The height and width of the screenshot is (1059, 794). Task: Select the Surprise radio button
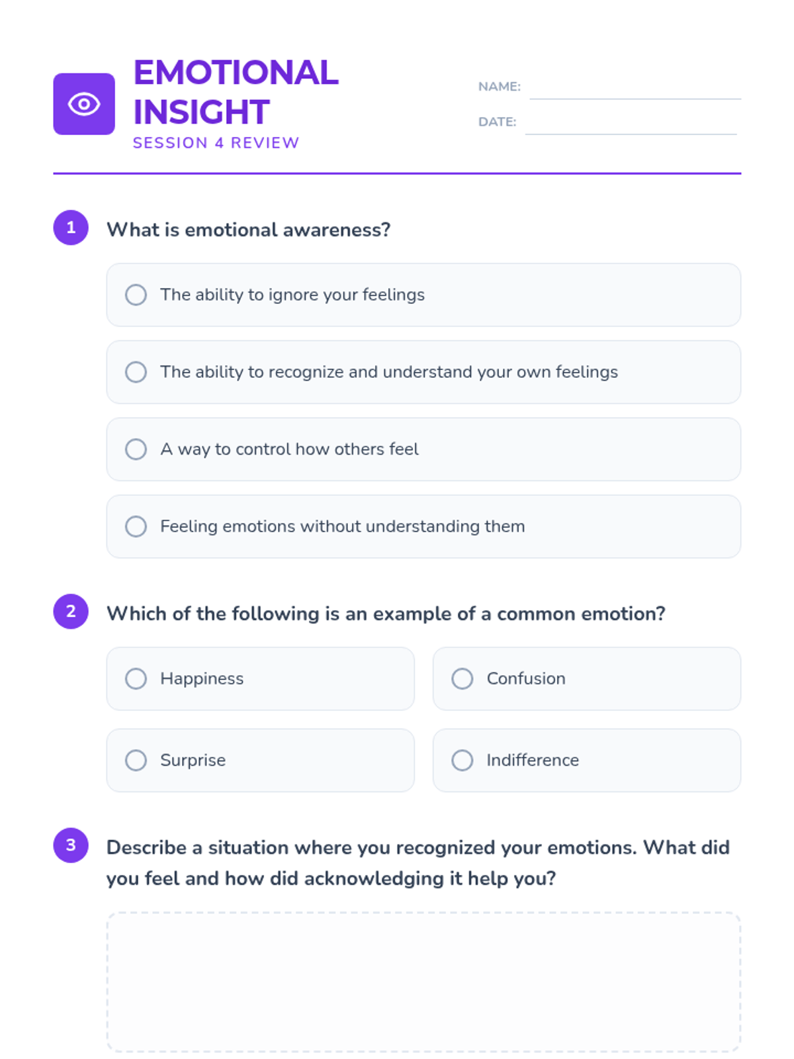coord(136,760)
